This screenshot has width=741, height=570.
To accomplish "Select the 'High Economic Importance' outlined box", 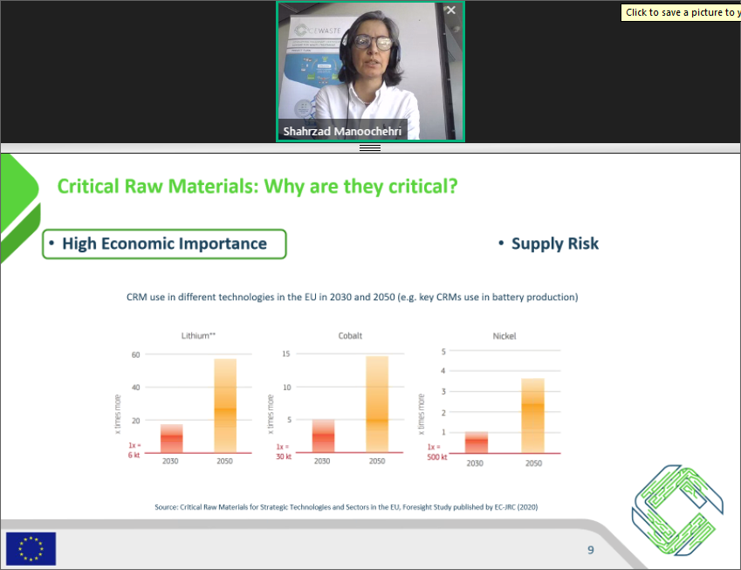I will pos(164,244).
